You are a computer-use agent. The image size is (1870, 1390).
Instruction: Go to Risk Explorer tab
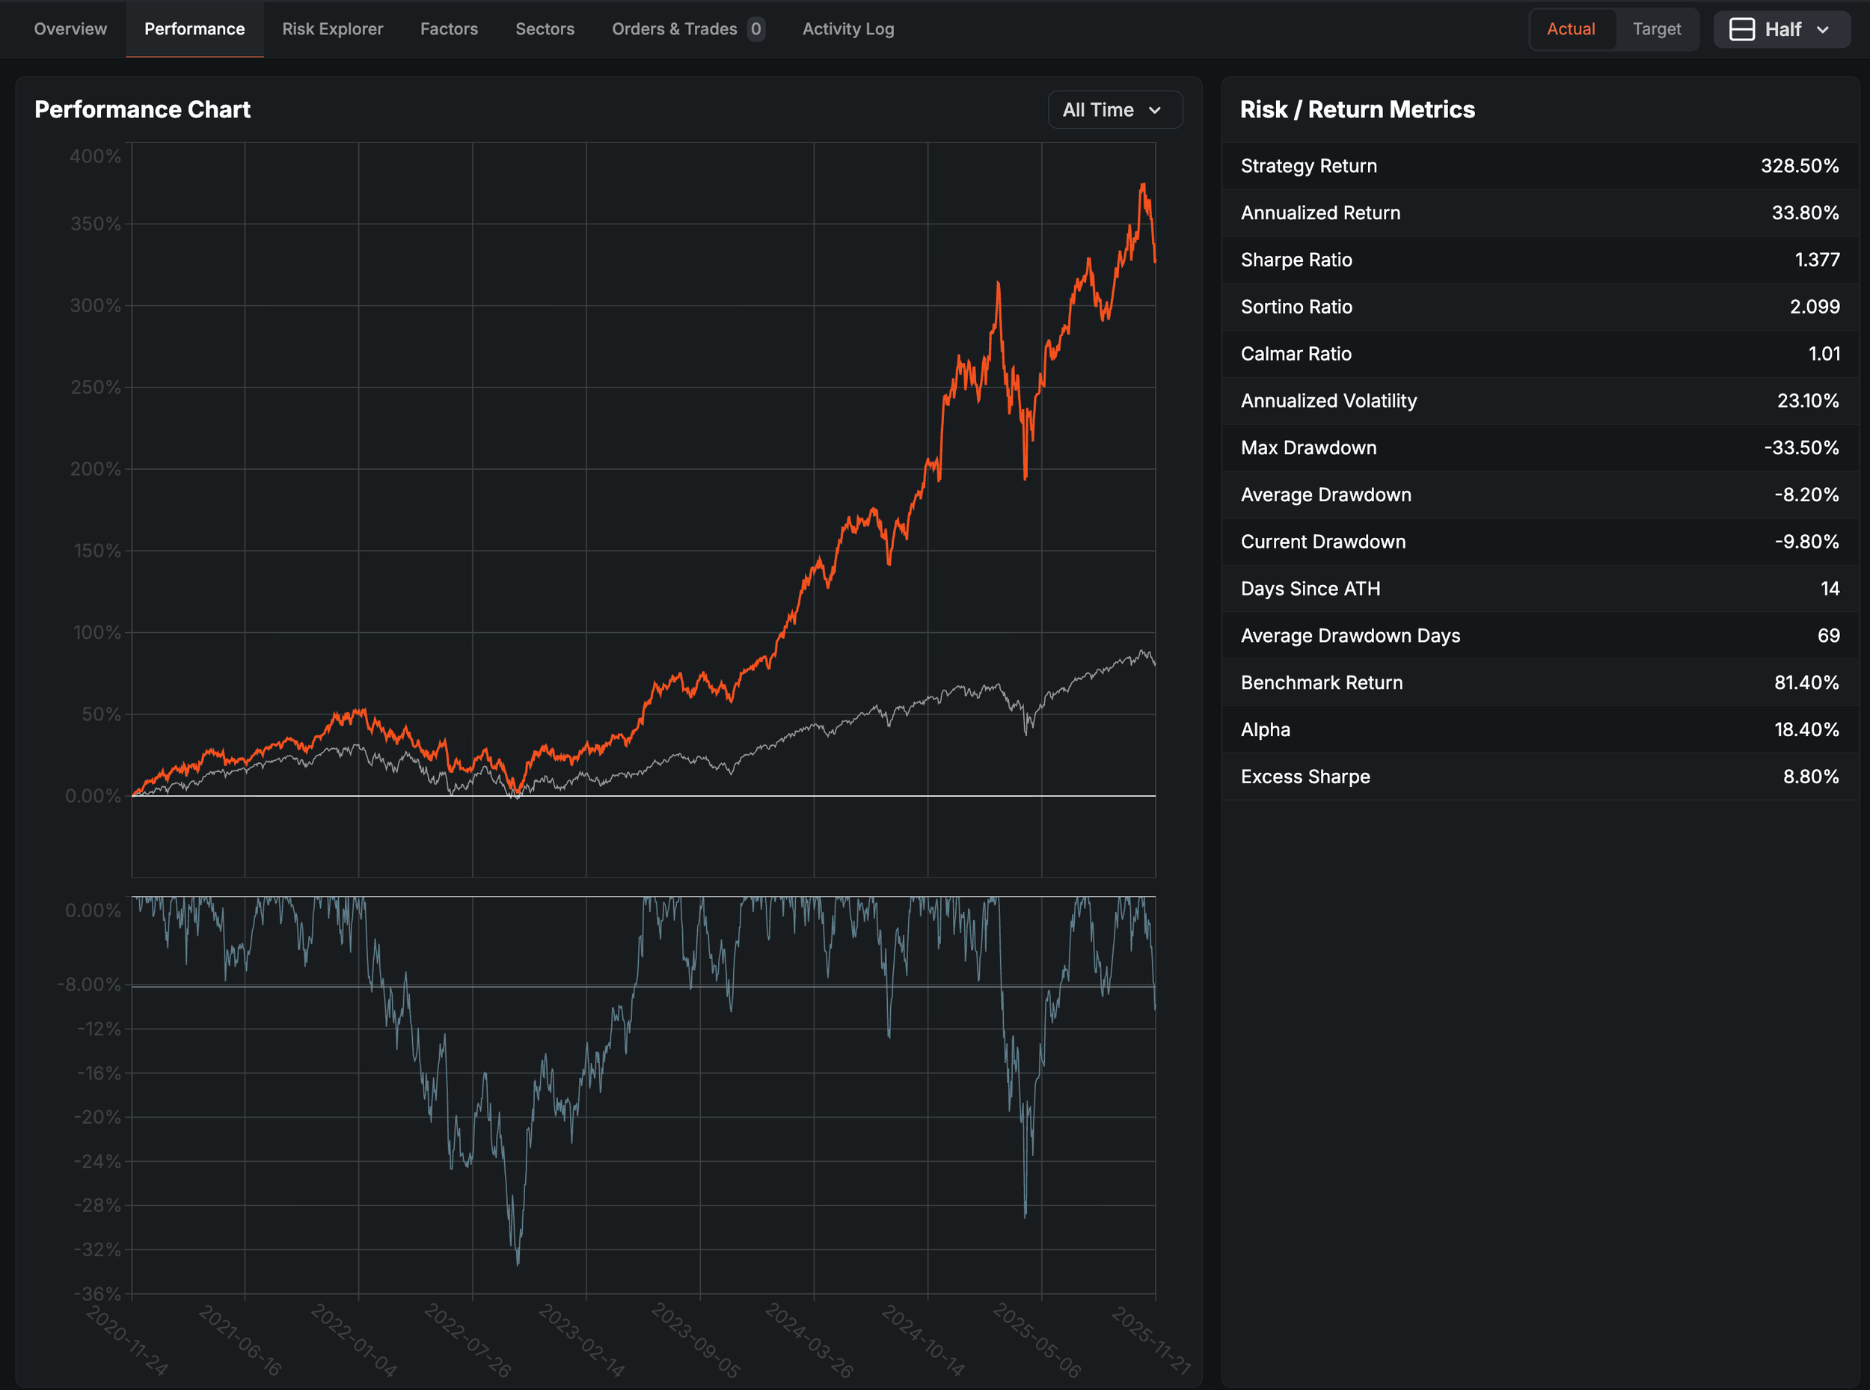(332, 29)
